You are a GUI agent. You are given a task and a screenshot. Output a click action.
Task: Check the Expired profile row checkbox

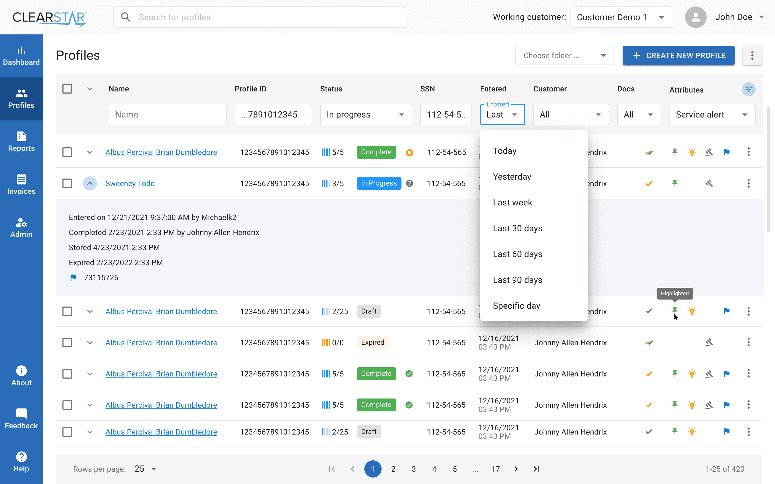pos(67,343)
